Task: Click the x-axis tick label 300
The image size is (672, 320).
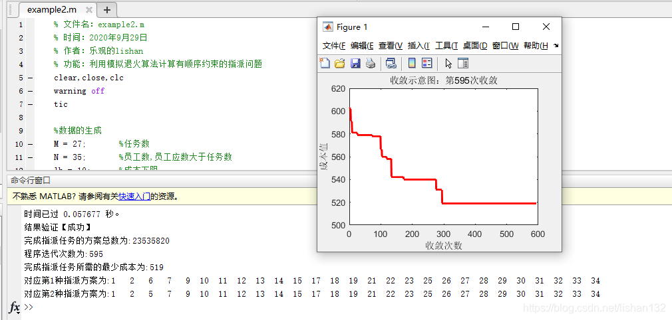Action: tap(444, 234)
